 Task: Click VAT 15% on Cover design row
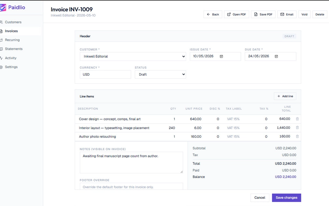(233, 119)
